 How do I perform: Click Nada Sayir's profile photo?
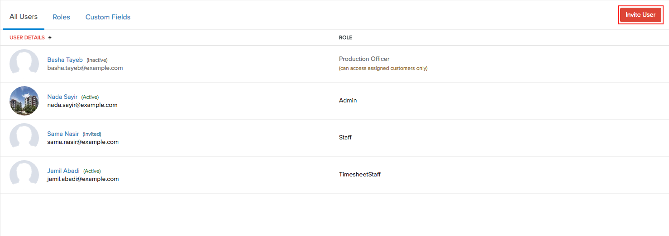[24, 101]
